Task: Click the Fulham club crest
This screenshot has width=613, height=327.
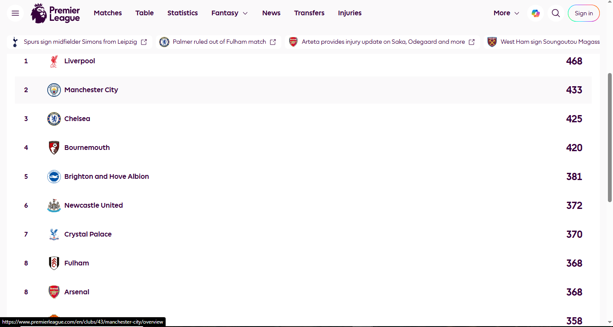Action: (x=54, y=263)
